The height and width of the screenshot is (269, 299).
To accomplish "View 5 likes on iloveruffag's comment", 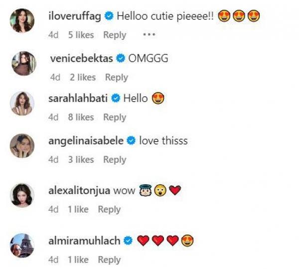I will click(x=81, y=35).
